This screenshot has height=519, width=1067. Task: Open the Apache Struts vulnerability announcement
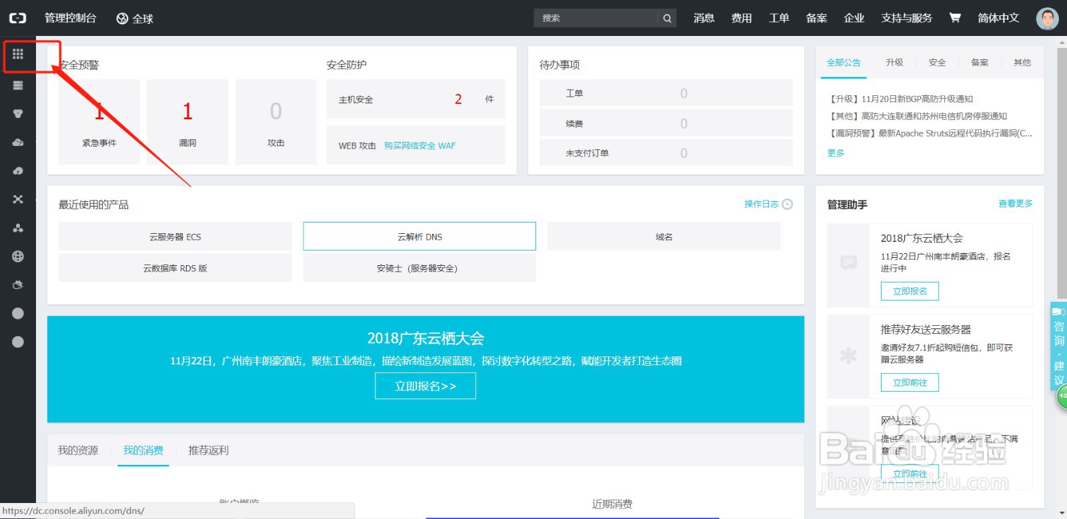click(930, 133)
